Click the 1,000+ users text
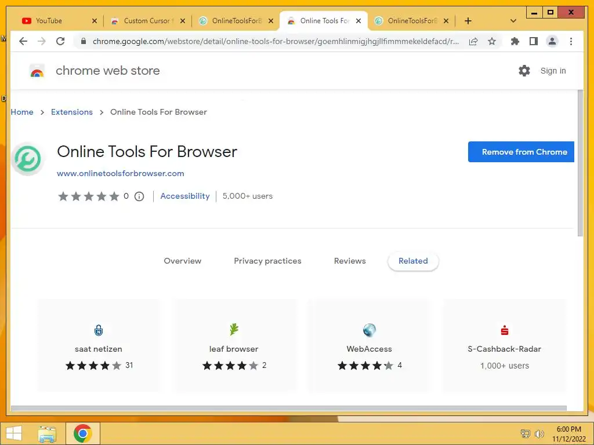594x445 pixels. (x=504, y=366)
